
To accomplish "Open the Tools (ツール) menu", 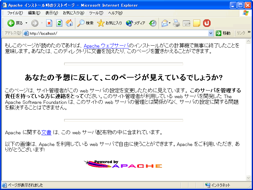I will tap(96, 13).
